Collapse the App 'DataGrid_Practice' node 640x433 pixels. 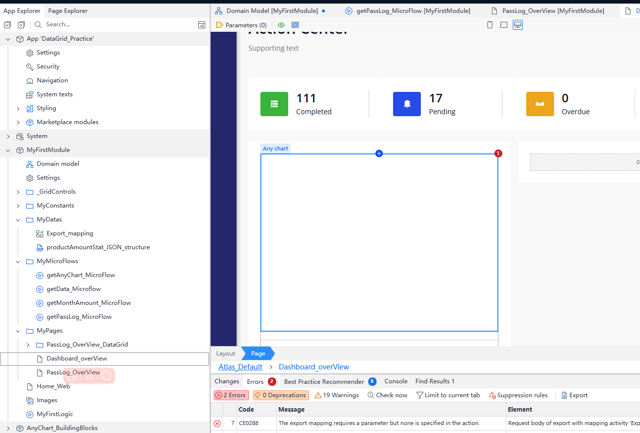[x=8, y=39]
